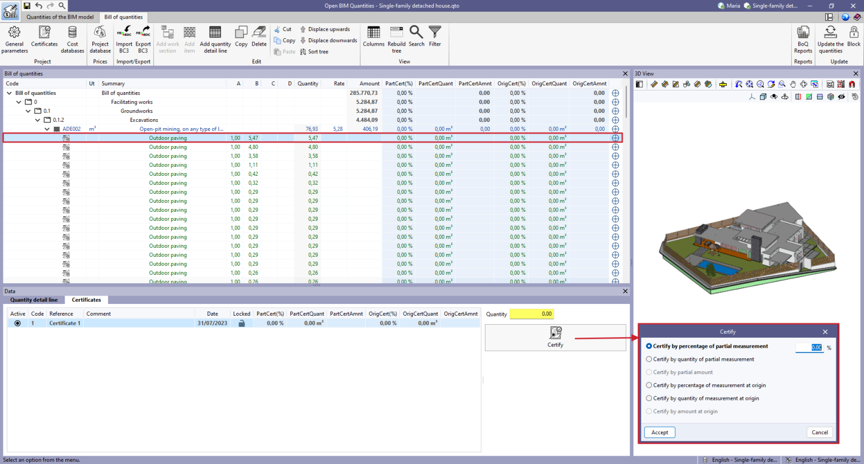Click the Block icon
This screenshot has width=864, height=464.
click(x=854, y=36)
